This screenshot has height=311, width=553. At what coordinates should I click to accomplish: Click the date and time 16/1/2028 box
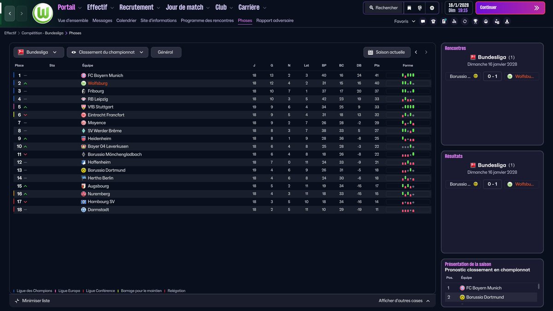[458, 8]
